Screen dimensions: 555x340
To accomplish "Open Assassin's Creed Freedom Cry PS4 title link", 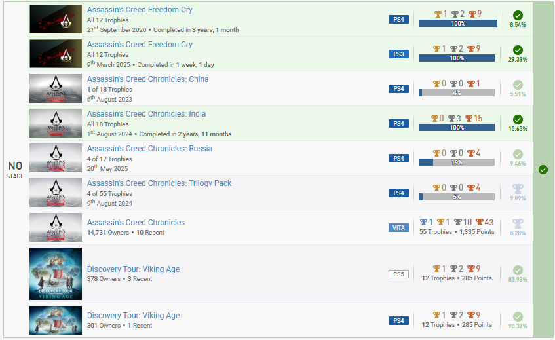I will click(140, 10).
